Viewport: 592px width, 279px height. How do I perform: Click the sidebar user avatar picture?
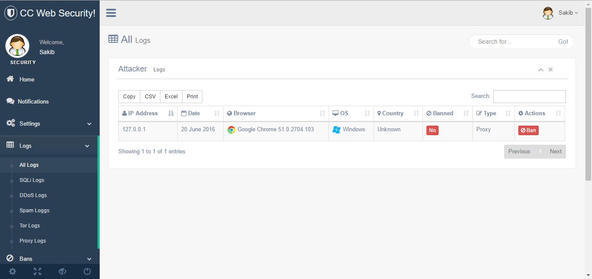click(x=17, y=46)
